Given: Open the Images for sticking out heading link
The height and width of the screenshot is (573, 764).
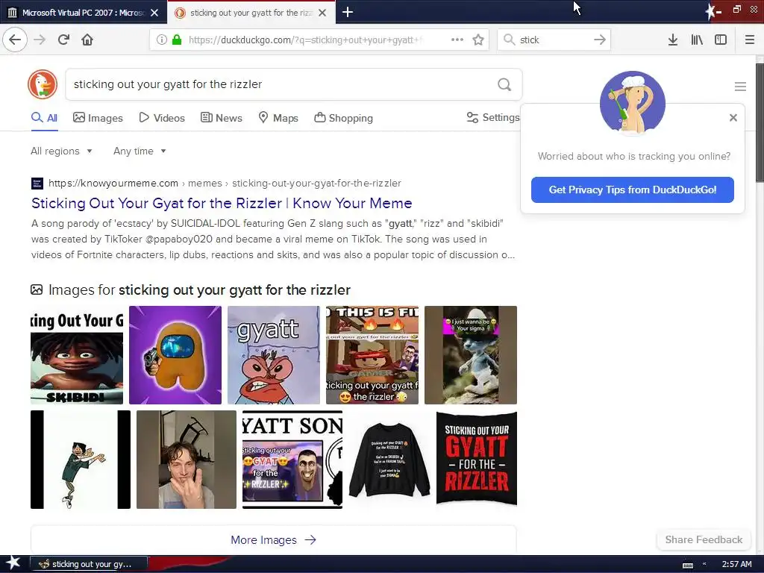Looking at the screenshot, I should (x=190, y=290).
